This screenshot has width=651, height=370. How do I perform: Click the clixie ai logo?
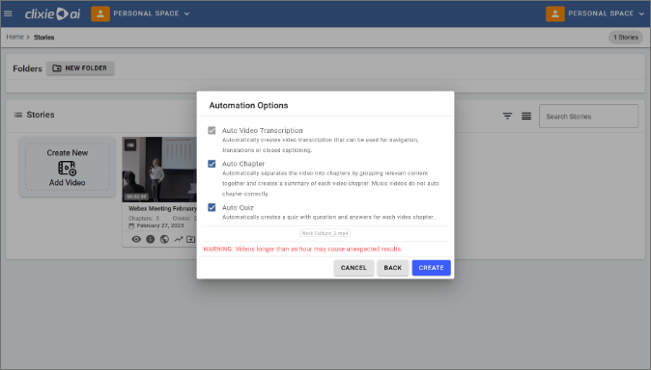[52, 13]
